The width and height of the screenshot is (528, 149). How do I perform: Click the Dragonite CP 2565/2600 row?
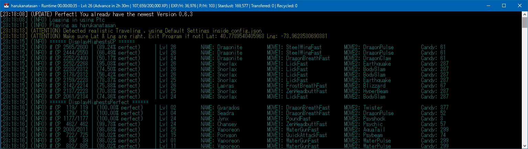223,47
